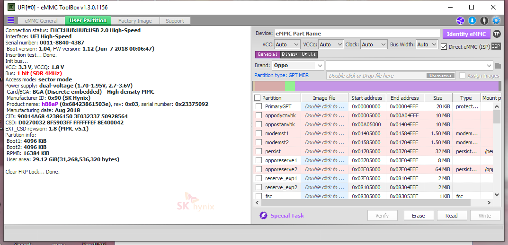Click the pink segment in partition map
Viewport: 508px width, 245px height.
tap(270, 86)
